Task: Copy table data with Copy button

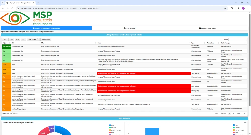Action: point(5,39)
